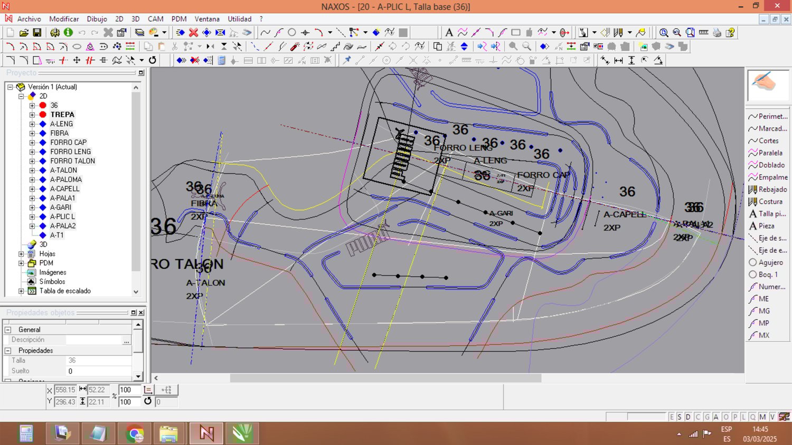The height and width of the screenshot is (445, 792).
Task: Toggle the M status bar indicator
Action: (762, 417)
